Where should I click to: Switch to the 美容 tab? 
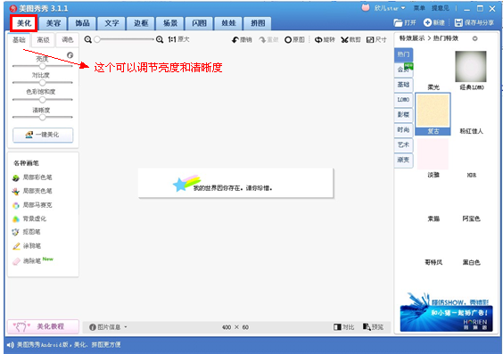coord(54,23)
